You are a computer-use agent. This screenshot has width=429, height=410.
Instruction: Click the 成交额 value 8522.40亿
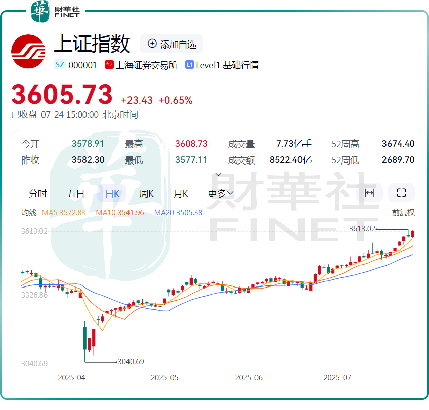[290, 160]
